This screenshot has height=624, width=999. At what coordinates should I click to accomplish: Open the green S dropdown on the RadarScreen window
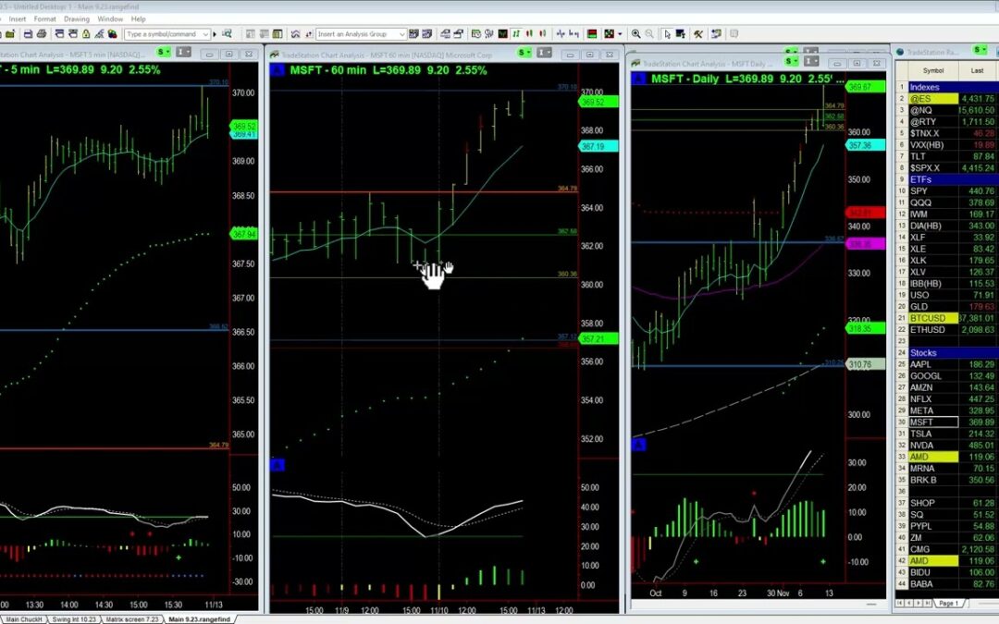(980, 50)
